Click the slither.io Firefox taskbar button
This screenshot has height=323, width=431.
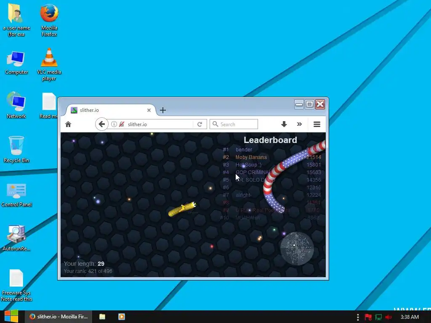click(58, 317)
